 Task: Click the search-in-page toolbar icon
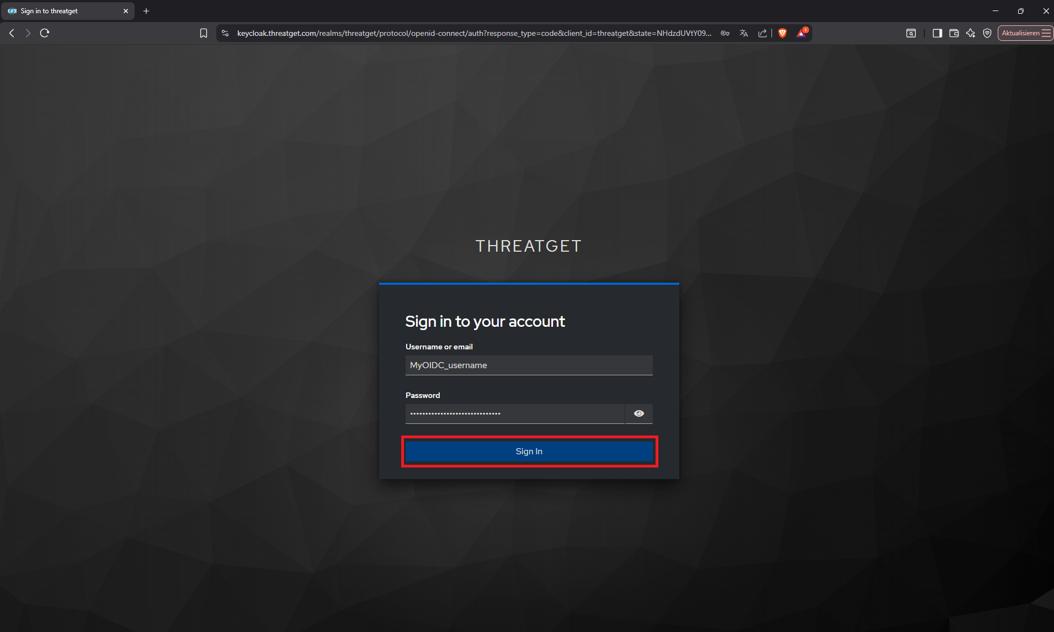[911, 33]
